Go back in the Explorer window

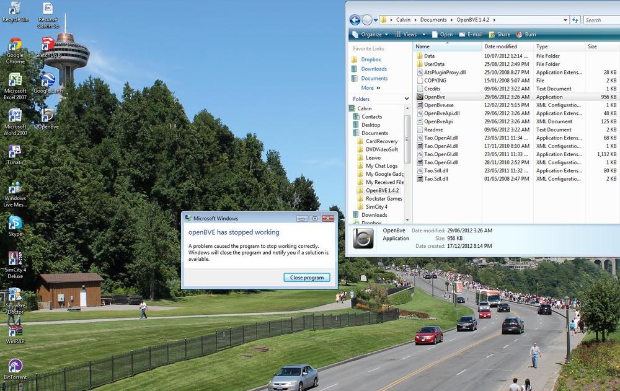(355, 20)
